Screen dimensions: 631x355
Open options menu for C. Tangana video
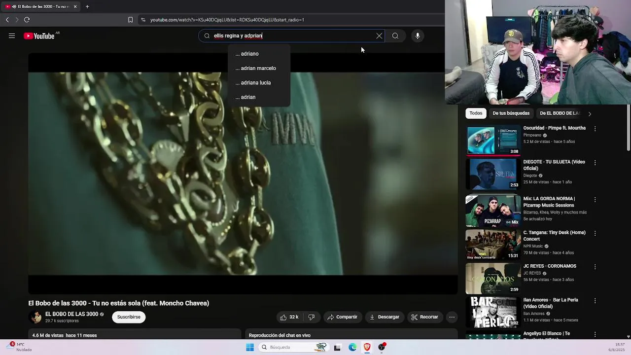(595, 233)
